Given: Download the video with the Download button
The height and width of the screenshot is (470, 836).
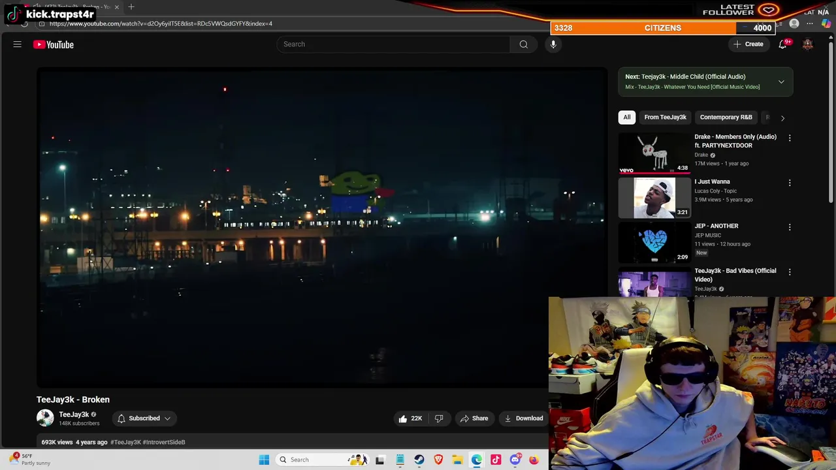Looking at the screenshot, I should [x=524, y=418].
